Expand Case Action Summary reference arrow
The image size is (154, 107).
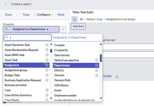coord(47,95)
